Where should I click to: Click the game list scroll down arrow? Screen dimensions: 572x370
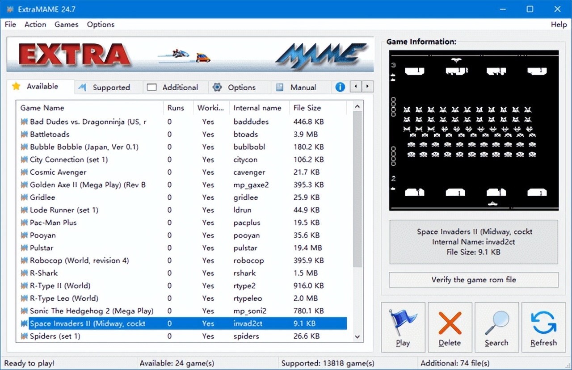[357, 336]
